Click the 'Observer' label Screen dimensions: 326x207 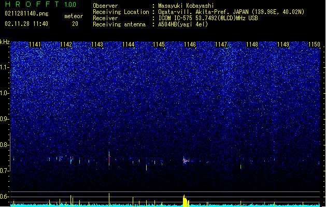pos(105,6)
